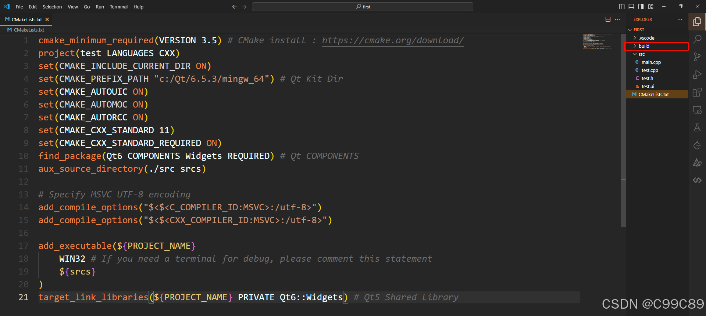The image size is (706, 316).
Task: Click line number 21 in gutter
Action: click(24, 297)
